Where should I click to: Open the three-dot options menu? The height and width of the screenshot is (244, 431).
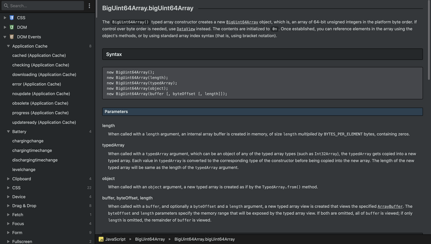[89, 6]
